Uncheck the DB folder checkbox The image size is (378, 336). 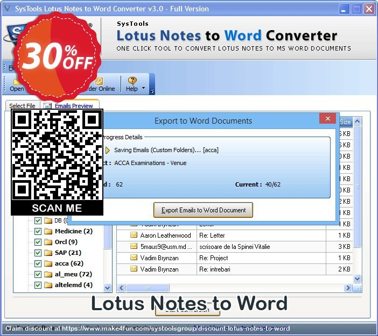tap(38, 220)
